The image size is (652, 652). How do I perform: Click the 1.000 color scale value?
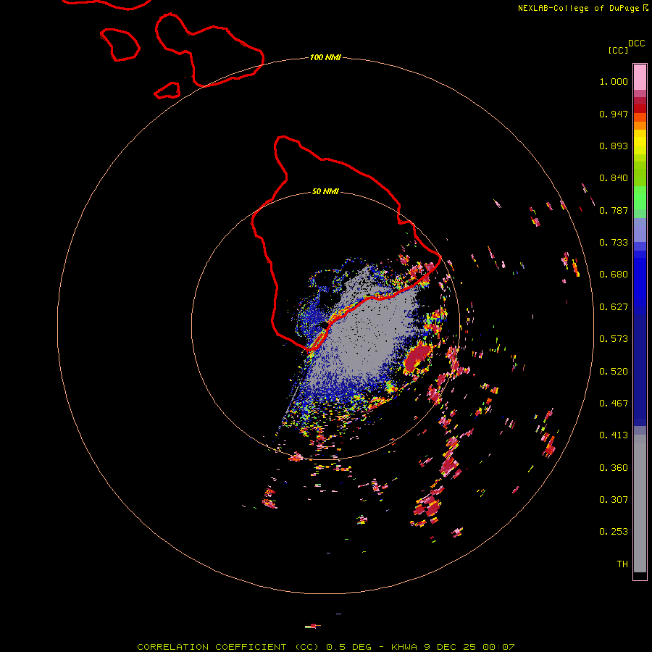tap(614, 81)
